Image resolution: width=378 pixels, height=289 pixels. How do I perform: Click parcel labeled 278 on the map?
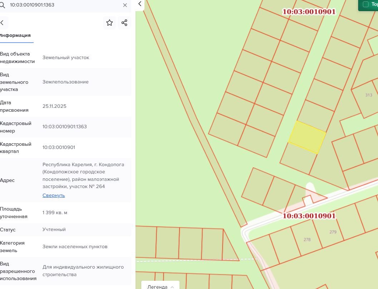coord(307,240)
